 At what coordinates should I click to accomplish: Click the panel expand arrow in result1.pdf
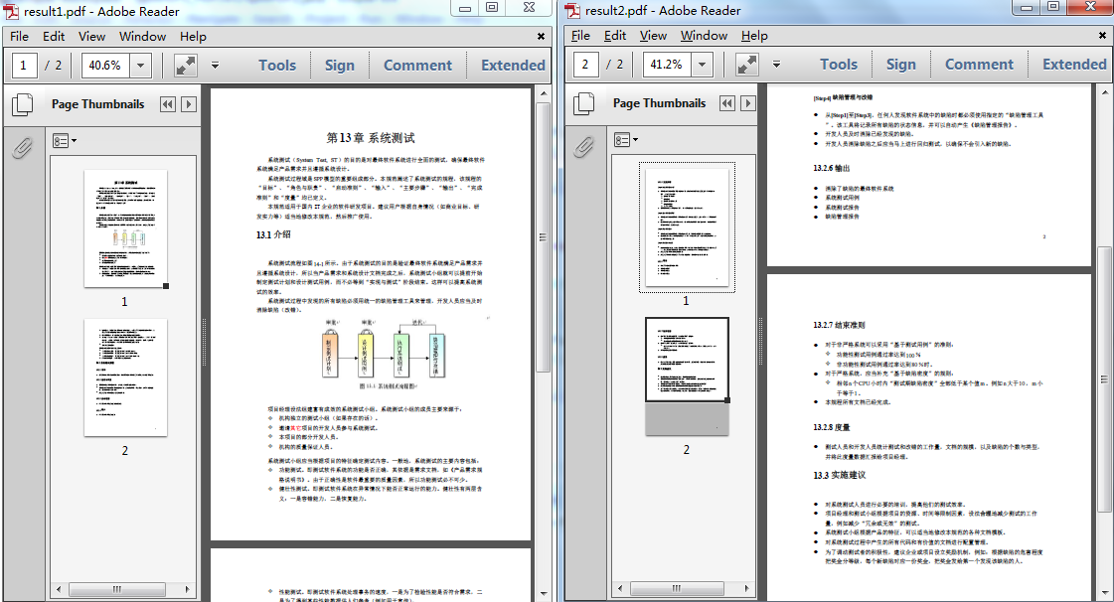pyautogui.click(x=189, y=104)
